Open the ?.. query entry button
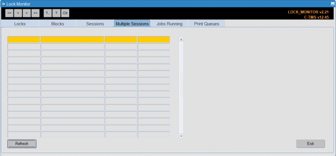Screen dimensions: 336x156 (47, 13)
